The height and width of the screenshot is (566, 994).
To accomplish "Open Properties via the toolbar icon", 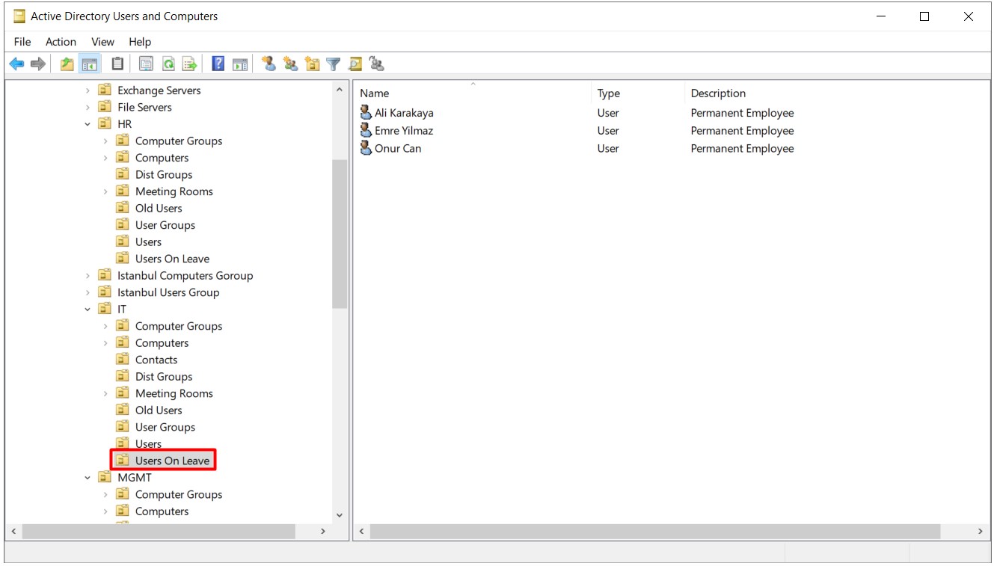I will [x=147, y=64].
